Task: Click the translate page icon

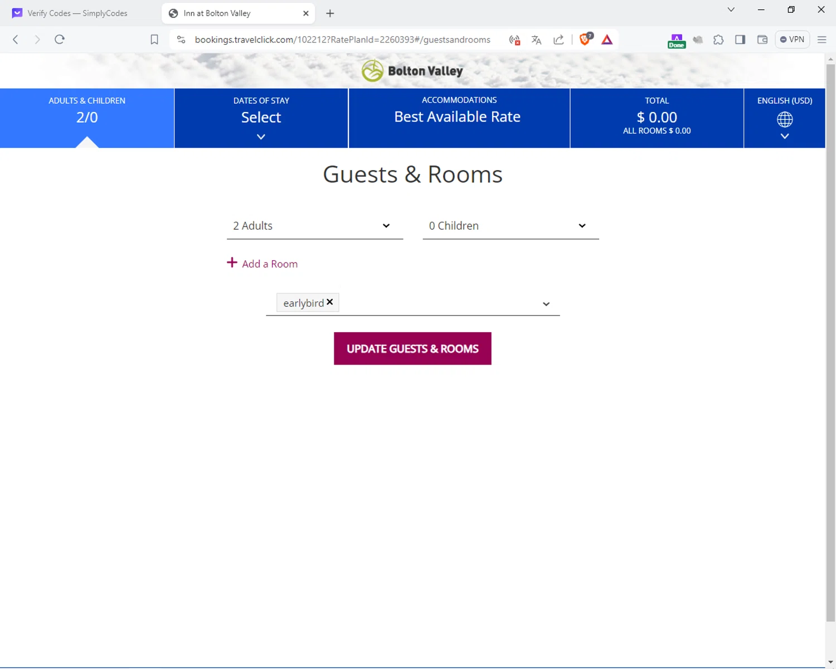Action: 536,40
